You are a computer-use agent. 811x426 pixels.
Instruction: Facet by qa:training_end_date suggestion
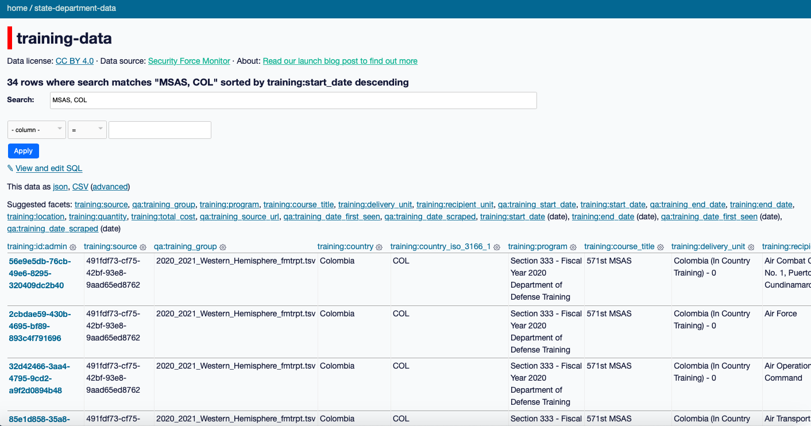pos(688,204)
